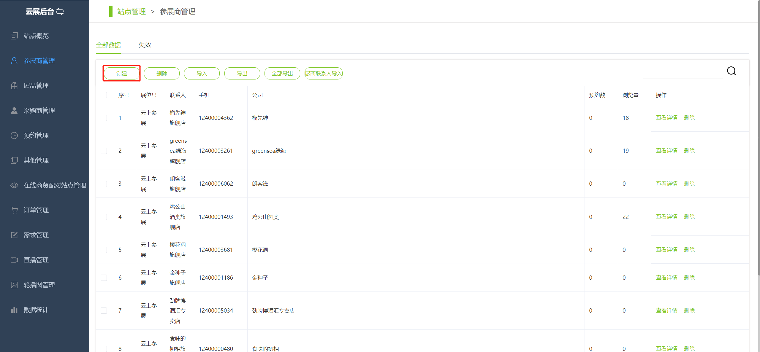Viewport: 760px width, 352px height.
Task: Check the row 7 劲牌博酒汇专卖店 checkbox
Action: [x=104, y=310]
